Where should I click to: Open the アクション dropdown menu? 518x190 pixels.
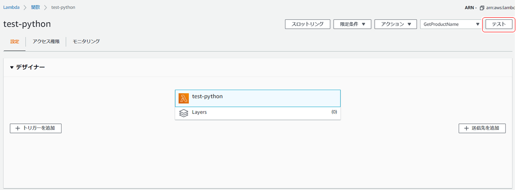coord(395,24)
